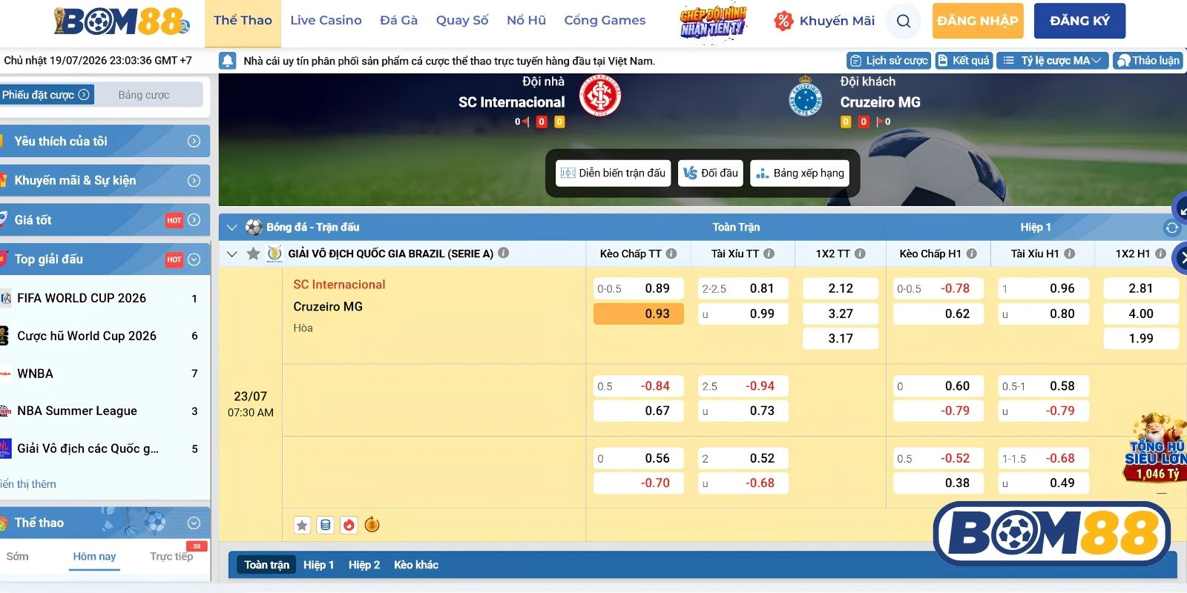The height and width of the screenshot is (593, 1187).
Task: Open Kết quả results page
Action: tap(964, 61)
